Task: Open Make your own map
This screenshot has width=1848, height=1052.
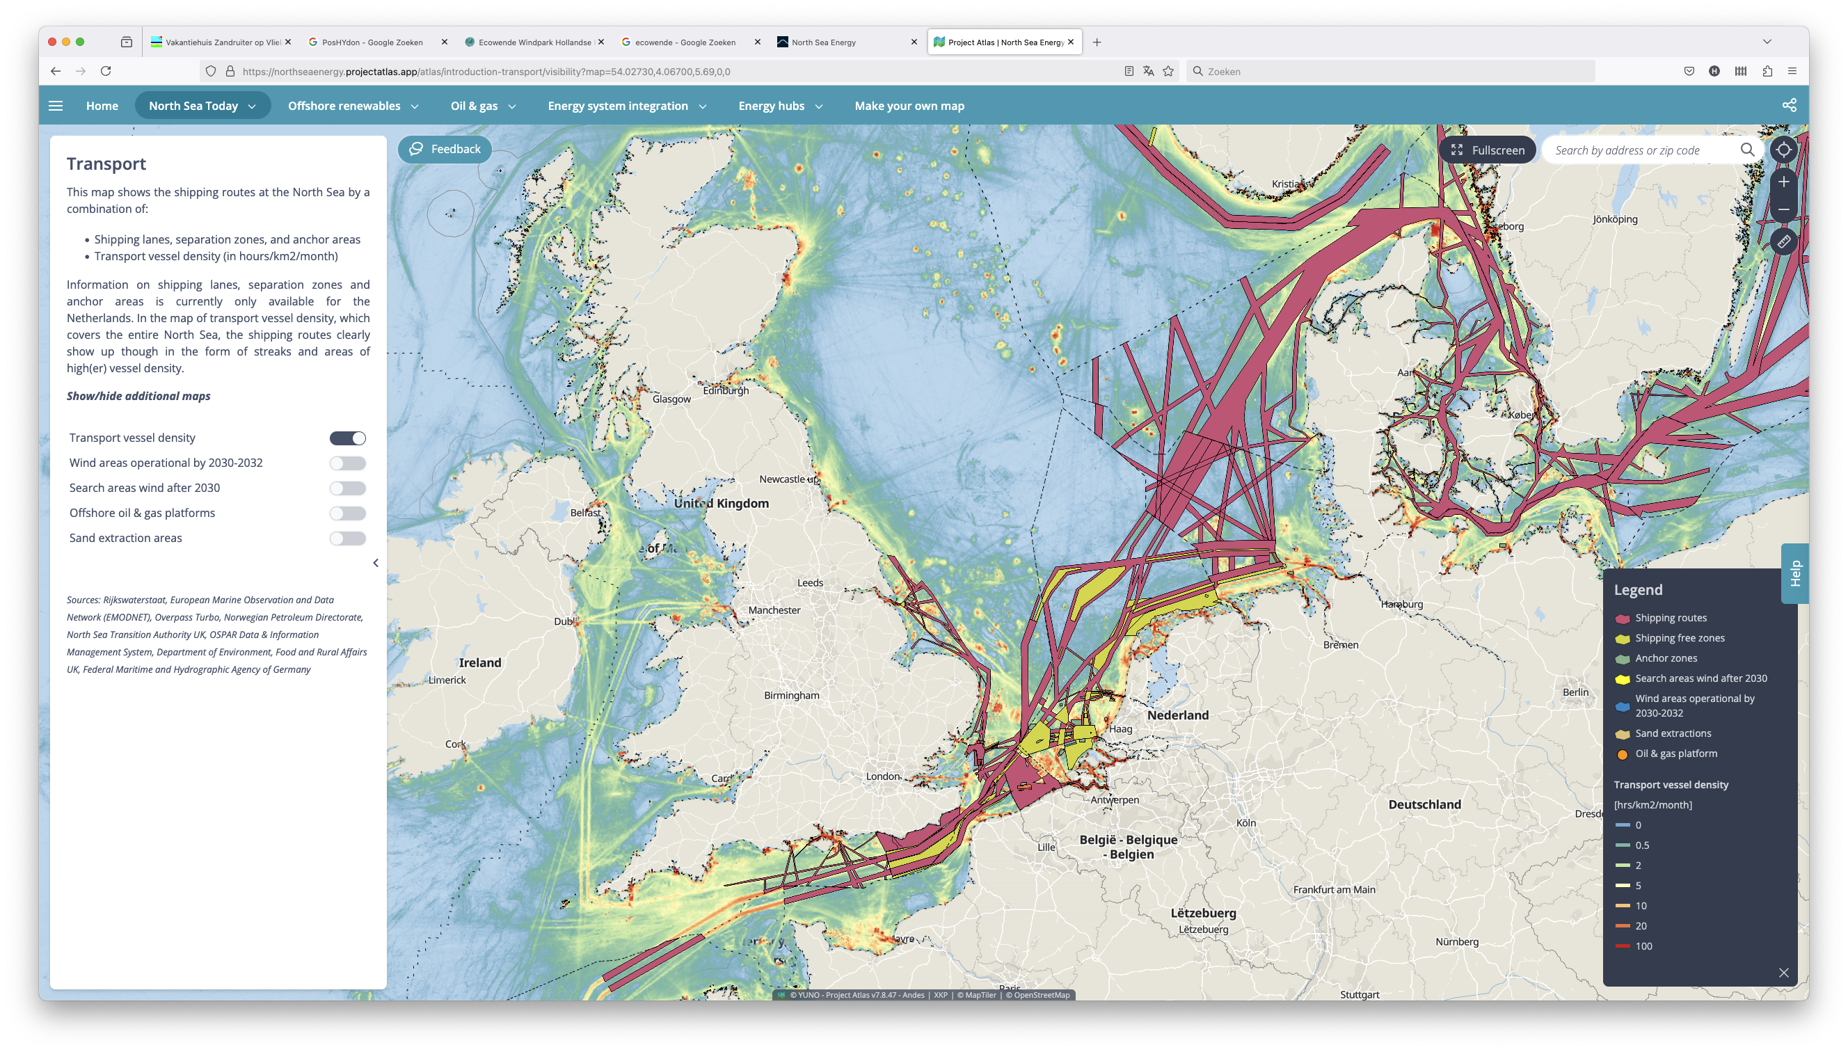Action: pos(909,106)
